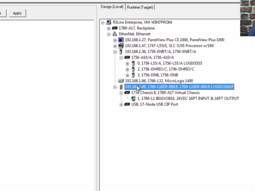Select the 1756-A10/A chassis row text
Image resolution: width=255 pixels, height=191 pixels.
(x=152, y=57)
